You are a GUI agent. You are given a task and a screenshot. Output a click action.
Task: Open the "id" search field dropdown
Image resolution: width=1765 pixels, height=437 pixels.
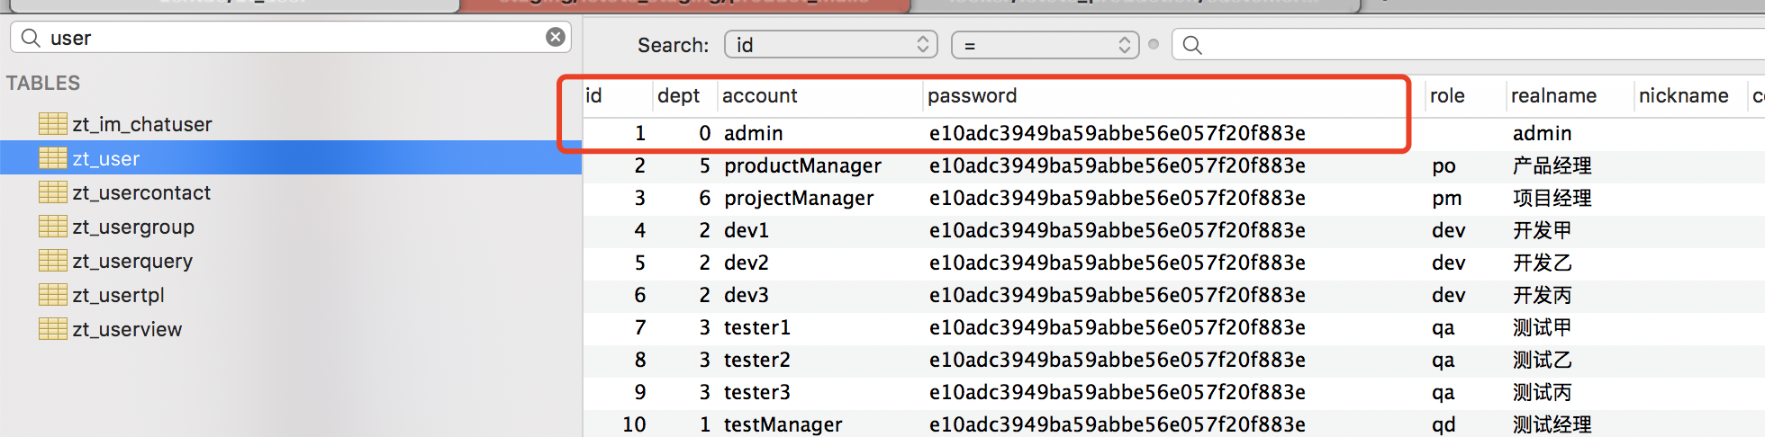click(x=830, y=45)
